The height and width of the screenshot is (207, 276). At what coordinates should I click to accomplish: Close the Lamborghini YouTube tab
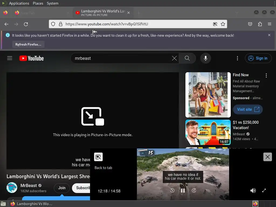pos(129,13)
